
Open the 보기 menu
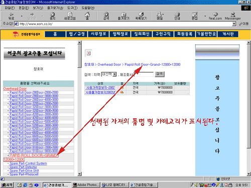click(x=38, y=8)
